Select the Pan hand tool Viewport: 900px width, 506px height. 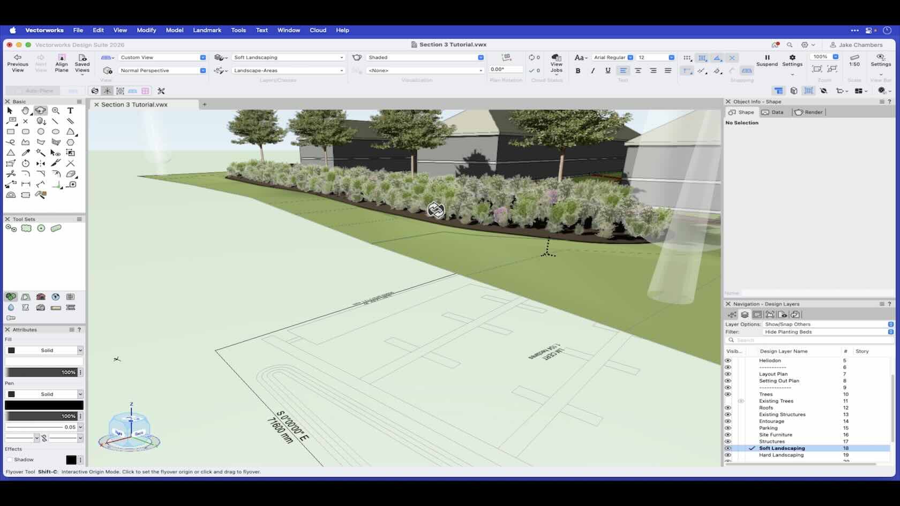25,110
